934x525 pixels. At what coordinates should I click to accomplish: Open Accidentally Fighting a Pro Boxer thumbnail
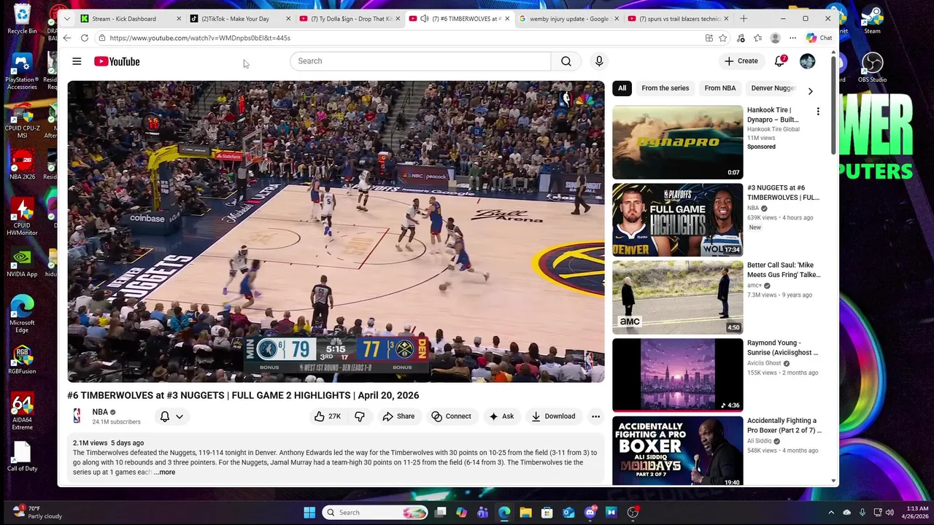click(x=678, y=451)
